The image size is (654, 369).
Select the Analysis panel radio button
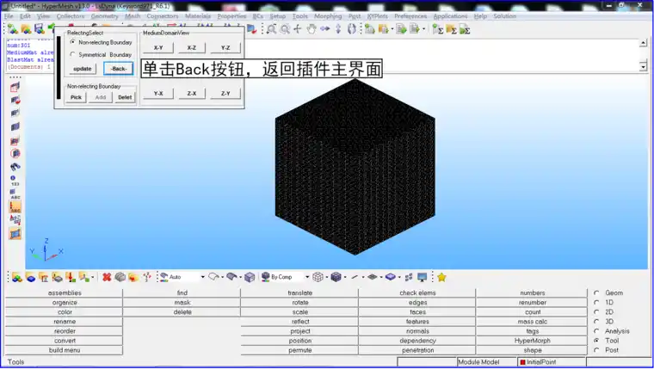click(x=596, y=331)
